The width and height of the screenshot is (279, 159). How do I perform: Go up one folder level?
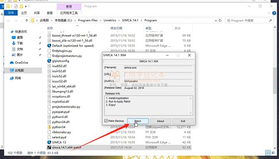click(x=27, y=20)
